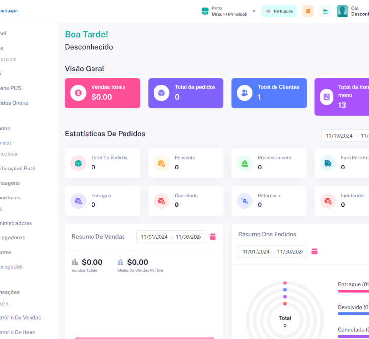Open the Ramo branch selector dropdown
The height and width of the screenshot is (339, 369).
(229, 11)
